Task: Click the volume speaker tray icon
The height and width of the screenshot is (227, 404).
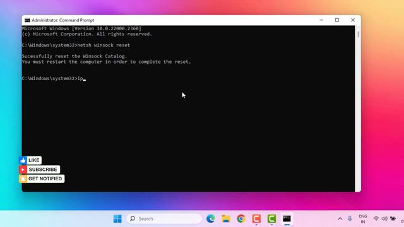Action: point(384,219)
